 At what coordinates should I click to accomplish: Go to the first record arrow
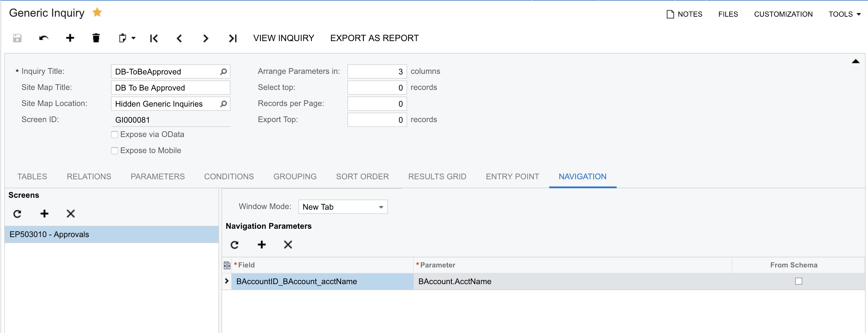click(154, 38)
